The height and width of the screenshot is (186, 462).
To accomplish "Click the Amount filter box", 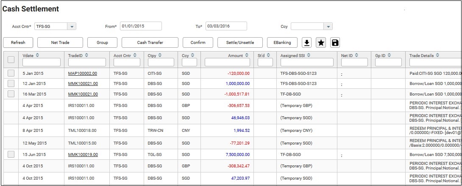I will (x=227, y=62).
